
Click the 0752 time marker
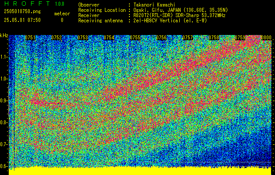point(56,38)
